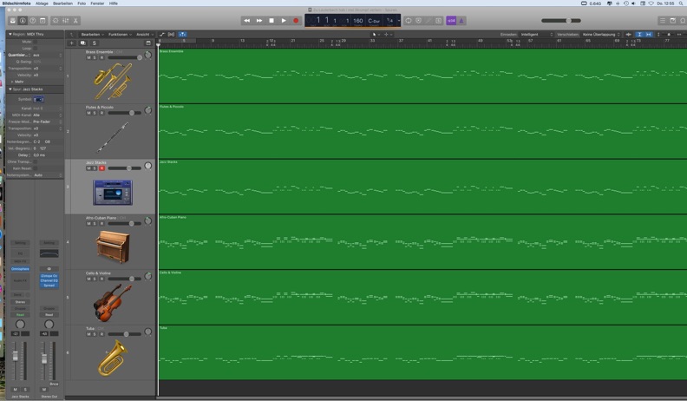Click the global tracks icon above track list
Screen dimensions: 687x401
148,43
